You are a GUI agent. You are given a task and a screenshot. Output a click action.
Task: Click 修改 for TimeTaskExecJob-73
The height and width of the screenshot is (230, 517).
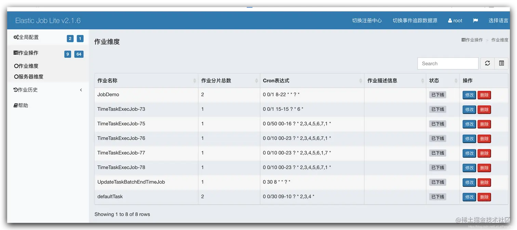(x=469, y=110)
